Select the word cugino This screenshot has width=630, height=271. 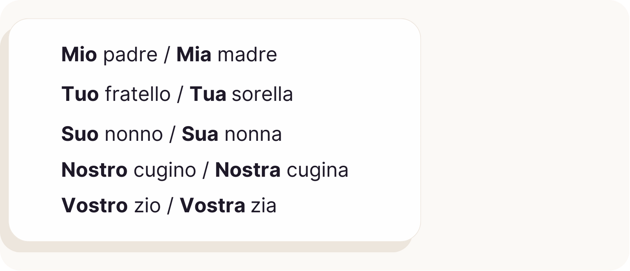165,170
